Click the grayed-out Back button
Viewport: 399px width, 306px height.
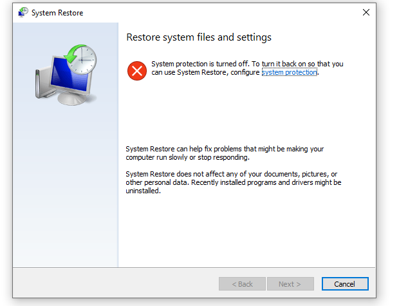tap(242, 284)
